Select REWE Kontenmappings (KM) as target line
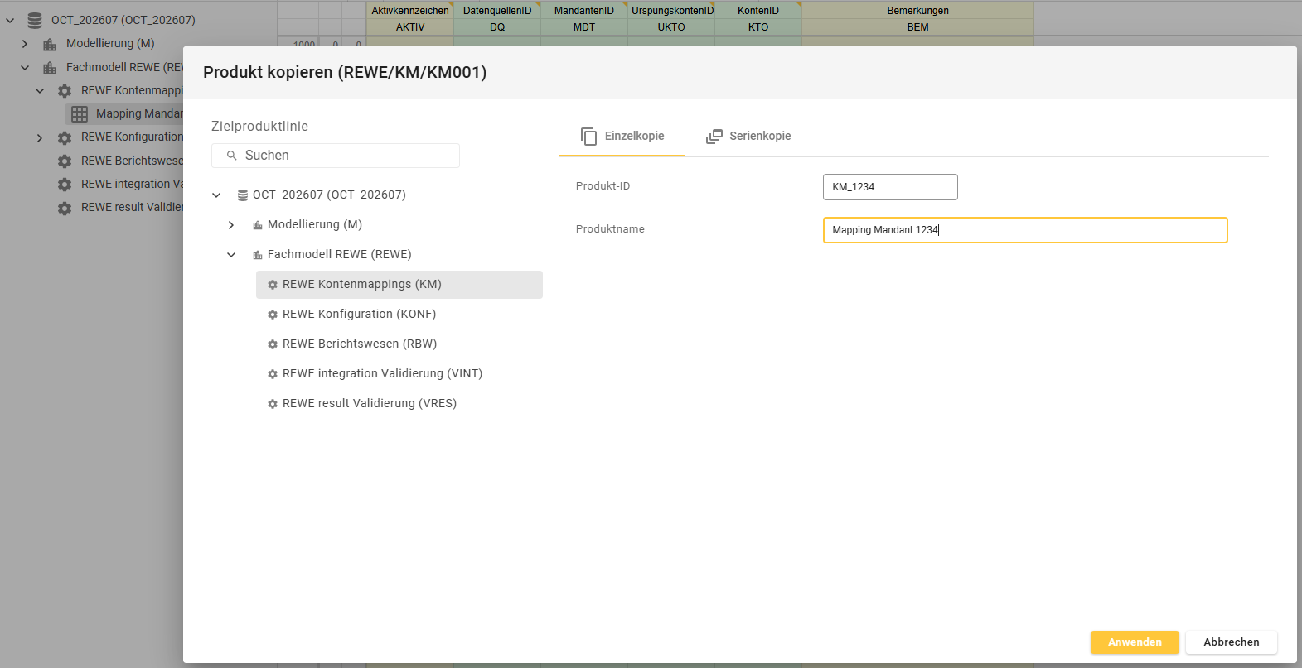Image resolution: width=1302 pixels, height=668 pixels. point(399,285)
